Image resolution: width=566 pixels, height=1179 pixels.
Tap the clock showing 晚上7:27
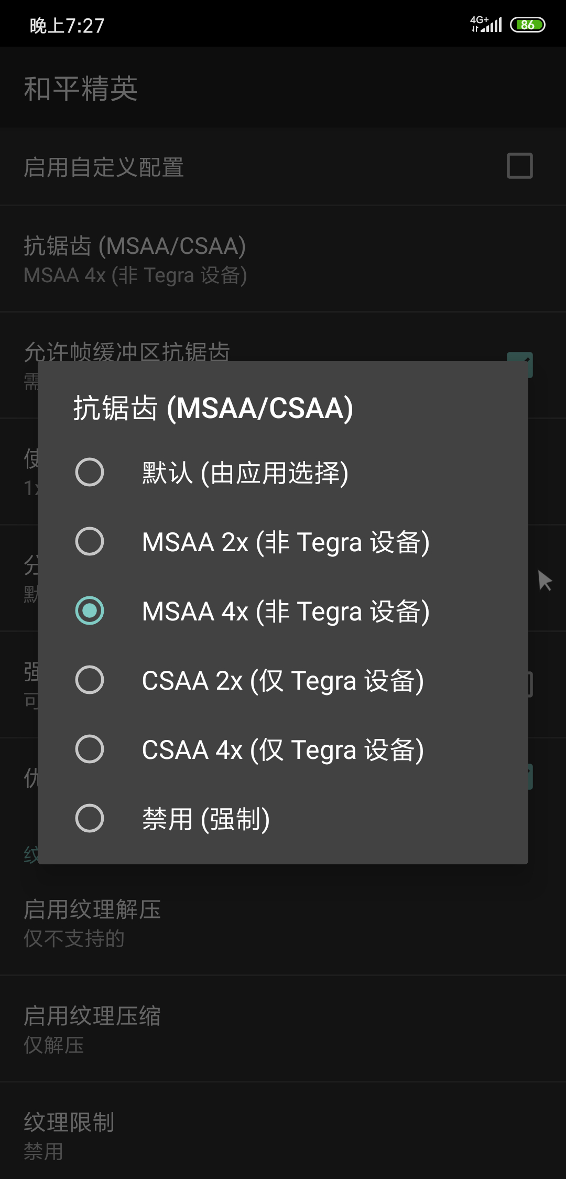(x=67, y=25)
